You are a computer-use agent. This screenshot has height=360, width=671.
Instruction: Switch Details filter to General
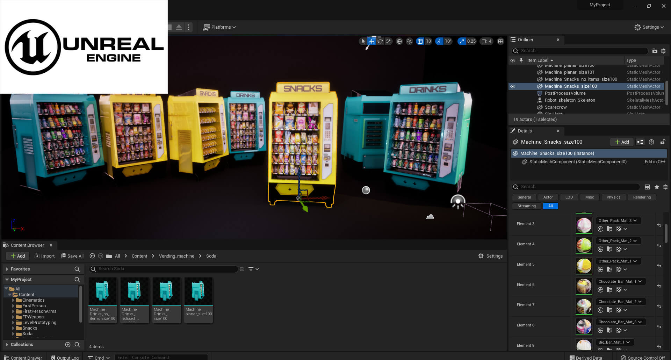click(x=524, y=197)
